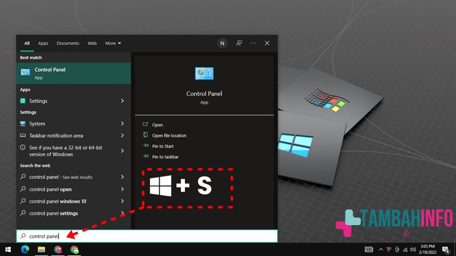This screenshot has width=456, height=256.
Task: Click the info icon beside 32-bit result
Action: [23, 147]
